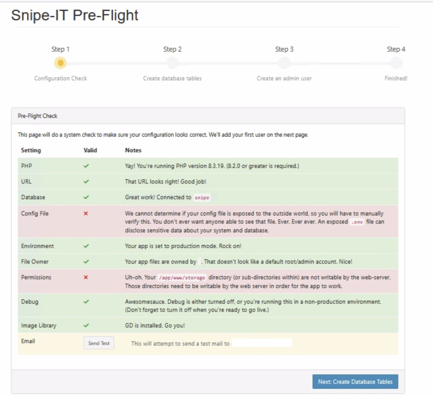Select the Configuration Check step label
This screenshot has height=396, width=433.
click(x=61, y=78)
